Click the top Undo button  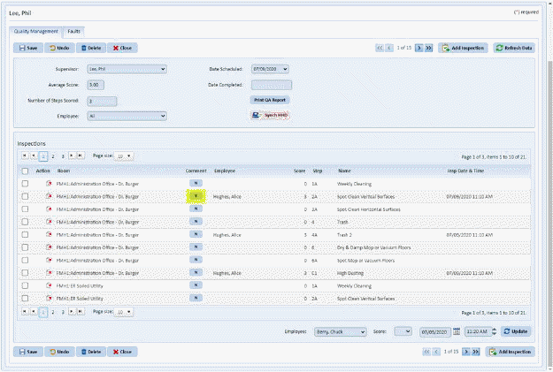click(59, 48)
